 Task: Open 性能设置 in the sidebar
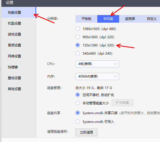point(19,12)
